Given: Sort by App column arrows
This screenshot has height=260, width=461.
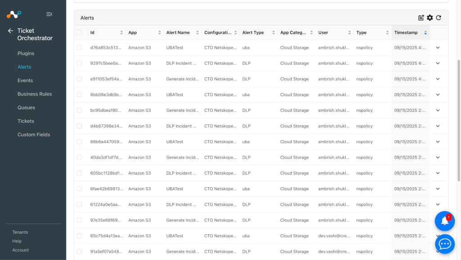Looking at the screenshot, I should click(x=159, y=32).
